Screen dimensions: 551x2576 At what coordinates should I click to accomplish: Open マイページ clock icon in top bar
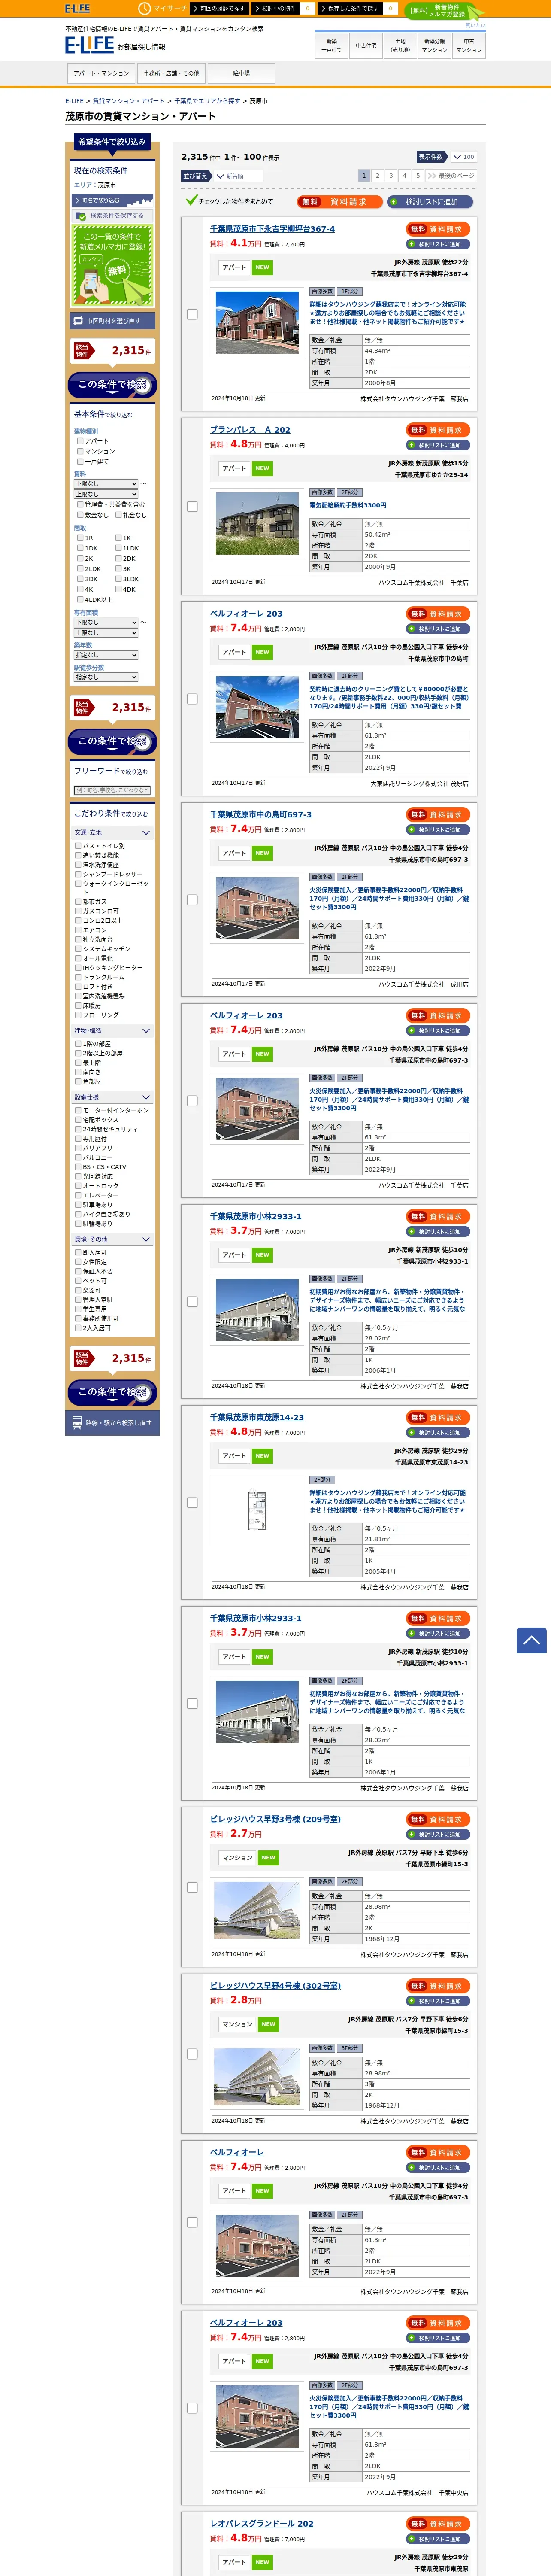144,8
